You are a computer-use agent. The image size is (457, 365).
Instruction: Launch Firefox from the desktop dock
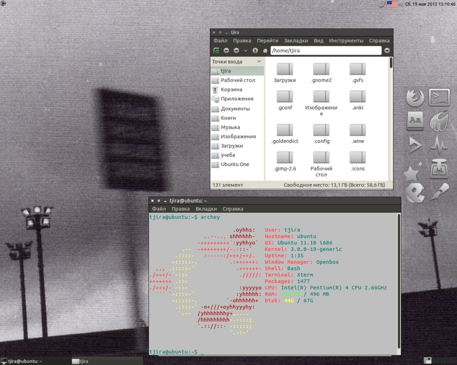tap(415, 98)
